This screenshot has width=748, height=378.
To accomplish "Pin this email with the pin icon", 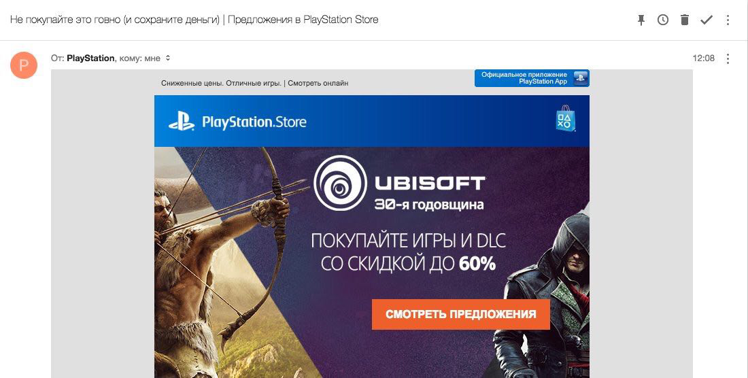I will [641, 20].
